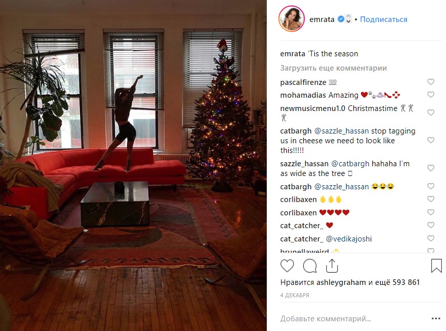446x331 pixels.
Task: Open the 4 ДЕКАБРЯ post date link
Action: (x=294, y=295)
